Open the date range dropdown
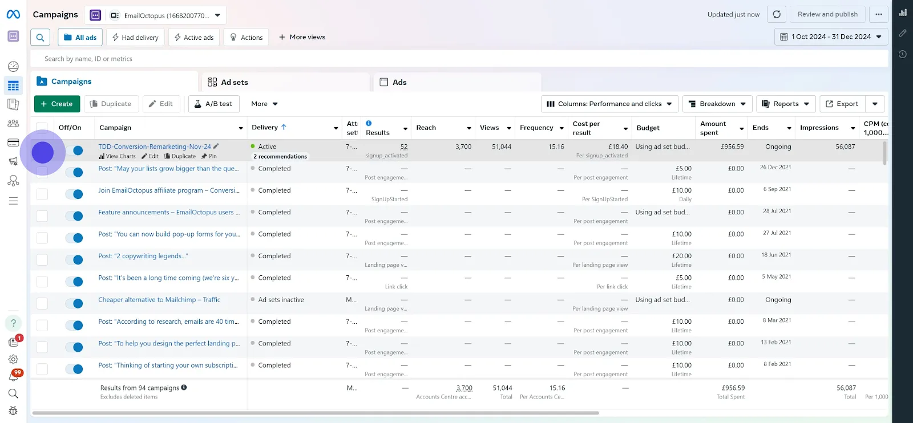Screen dimensions: 913x423 tap(831, 36)
